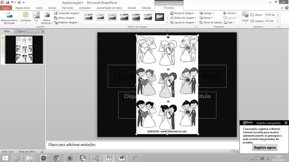The image size is (289, 162).
Task: Click 'Tema do Office' in status bar
Action: 27,152
